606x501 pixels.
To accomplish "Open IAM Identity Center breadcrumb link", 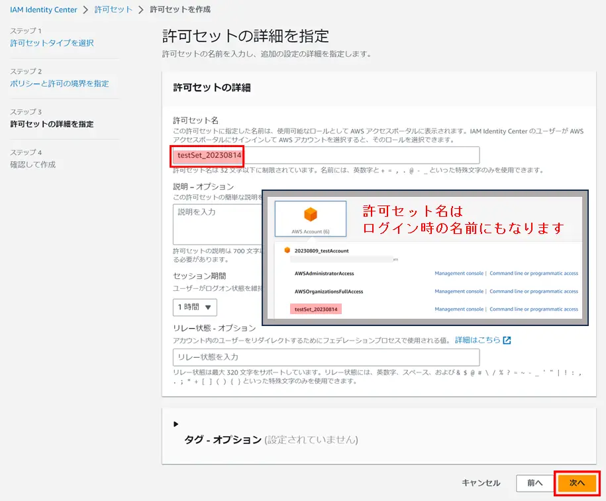I will pos(44,10).
